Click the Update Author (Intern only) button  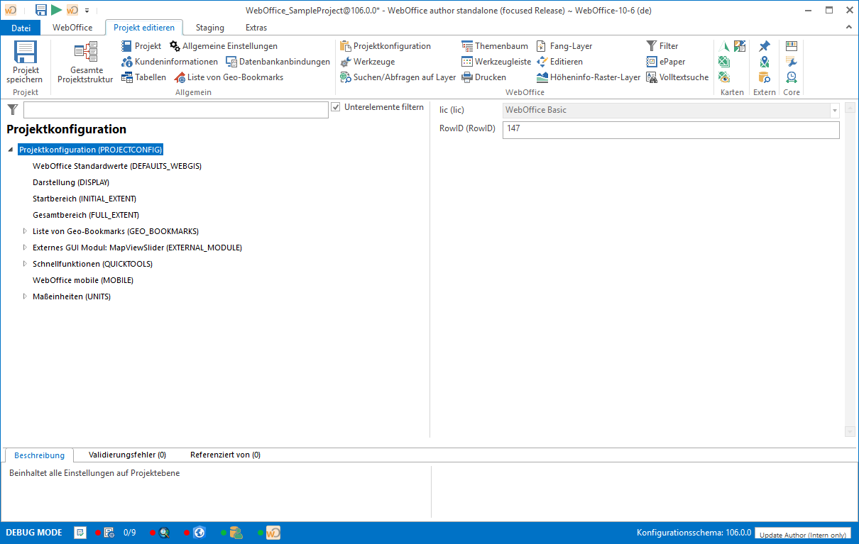802,535
